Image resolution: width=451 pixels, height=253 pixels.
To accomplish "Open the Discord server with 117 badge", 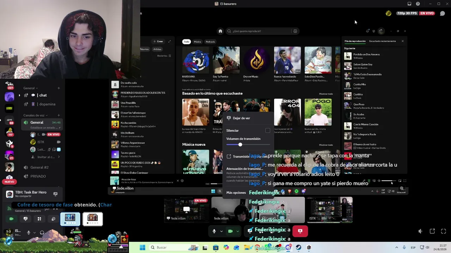I will tap(9, 132).
